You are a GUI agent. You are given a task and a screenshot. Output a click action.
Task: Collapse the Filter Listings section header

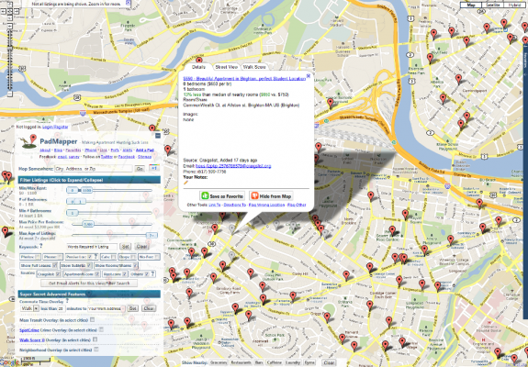tap(89, 180)
